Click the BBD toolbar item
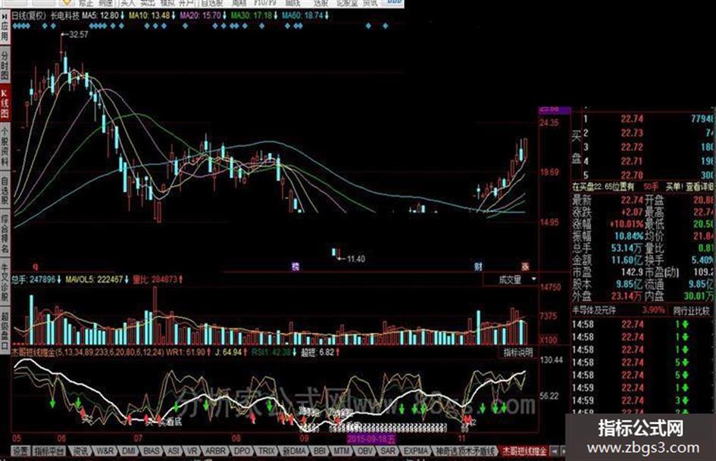This screenshot has height=461, width=716. click(x=394, y=3)
